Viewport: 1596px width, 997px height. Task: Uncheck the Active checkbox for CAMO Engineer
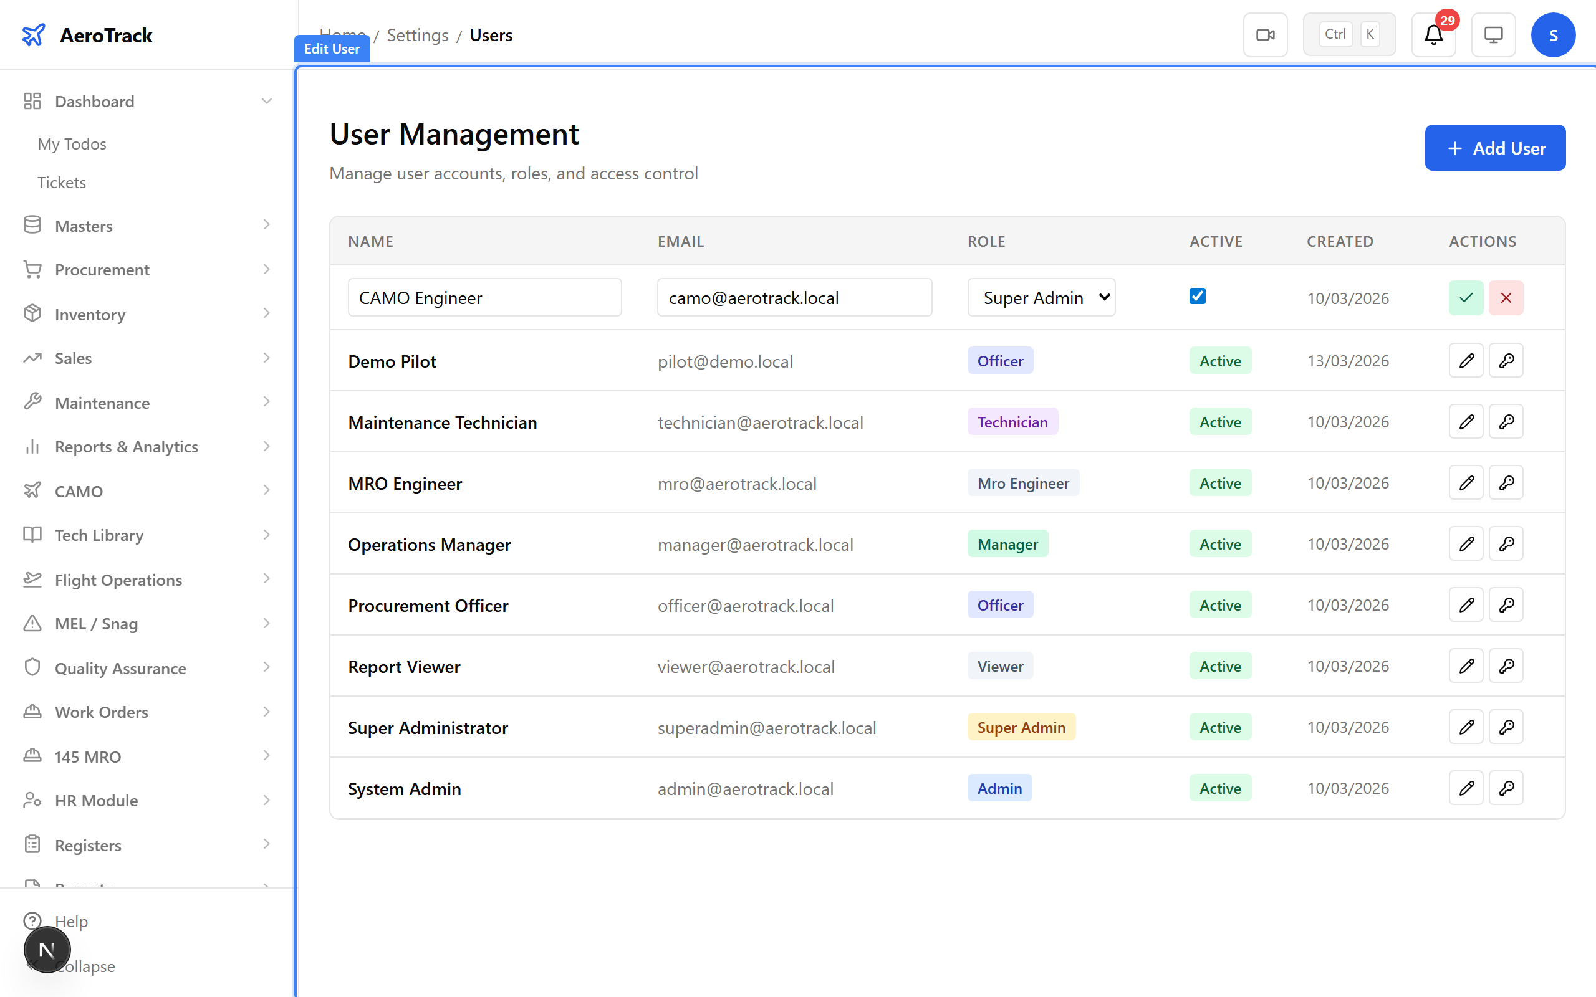1197,296
